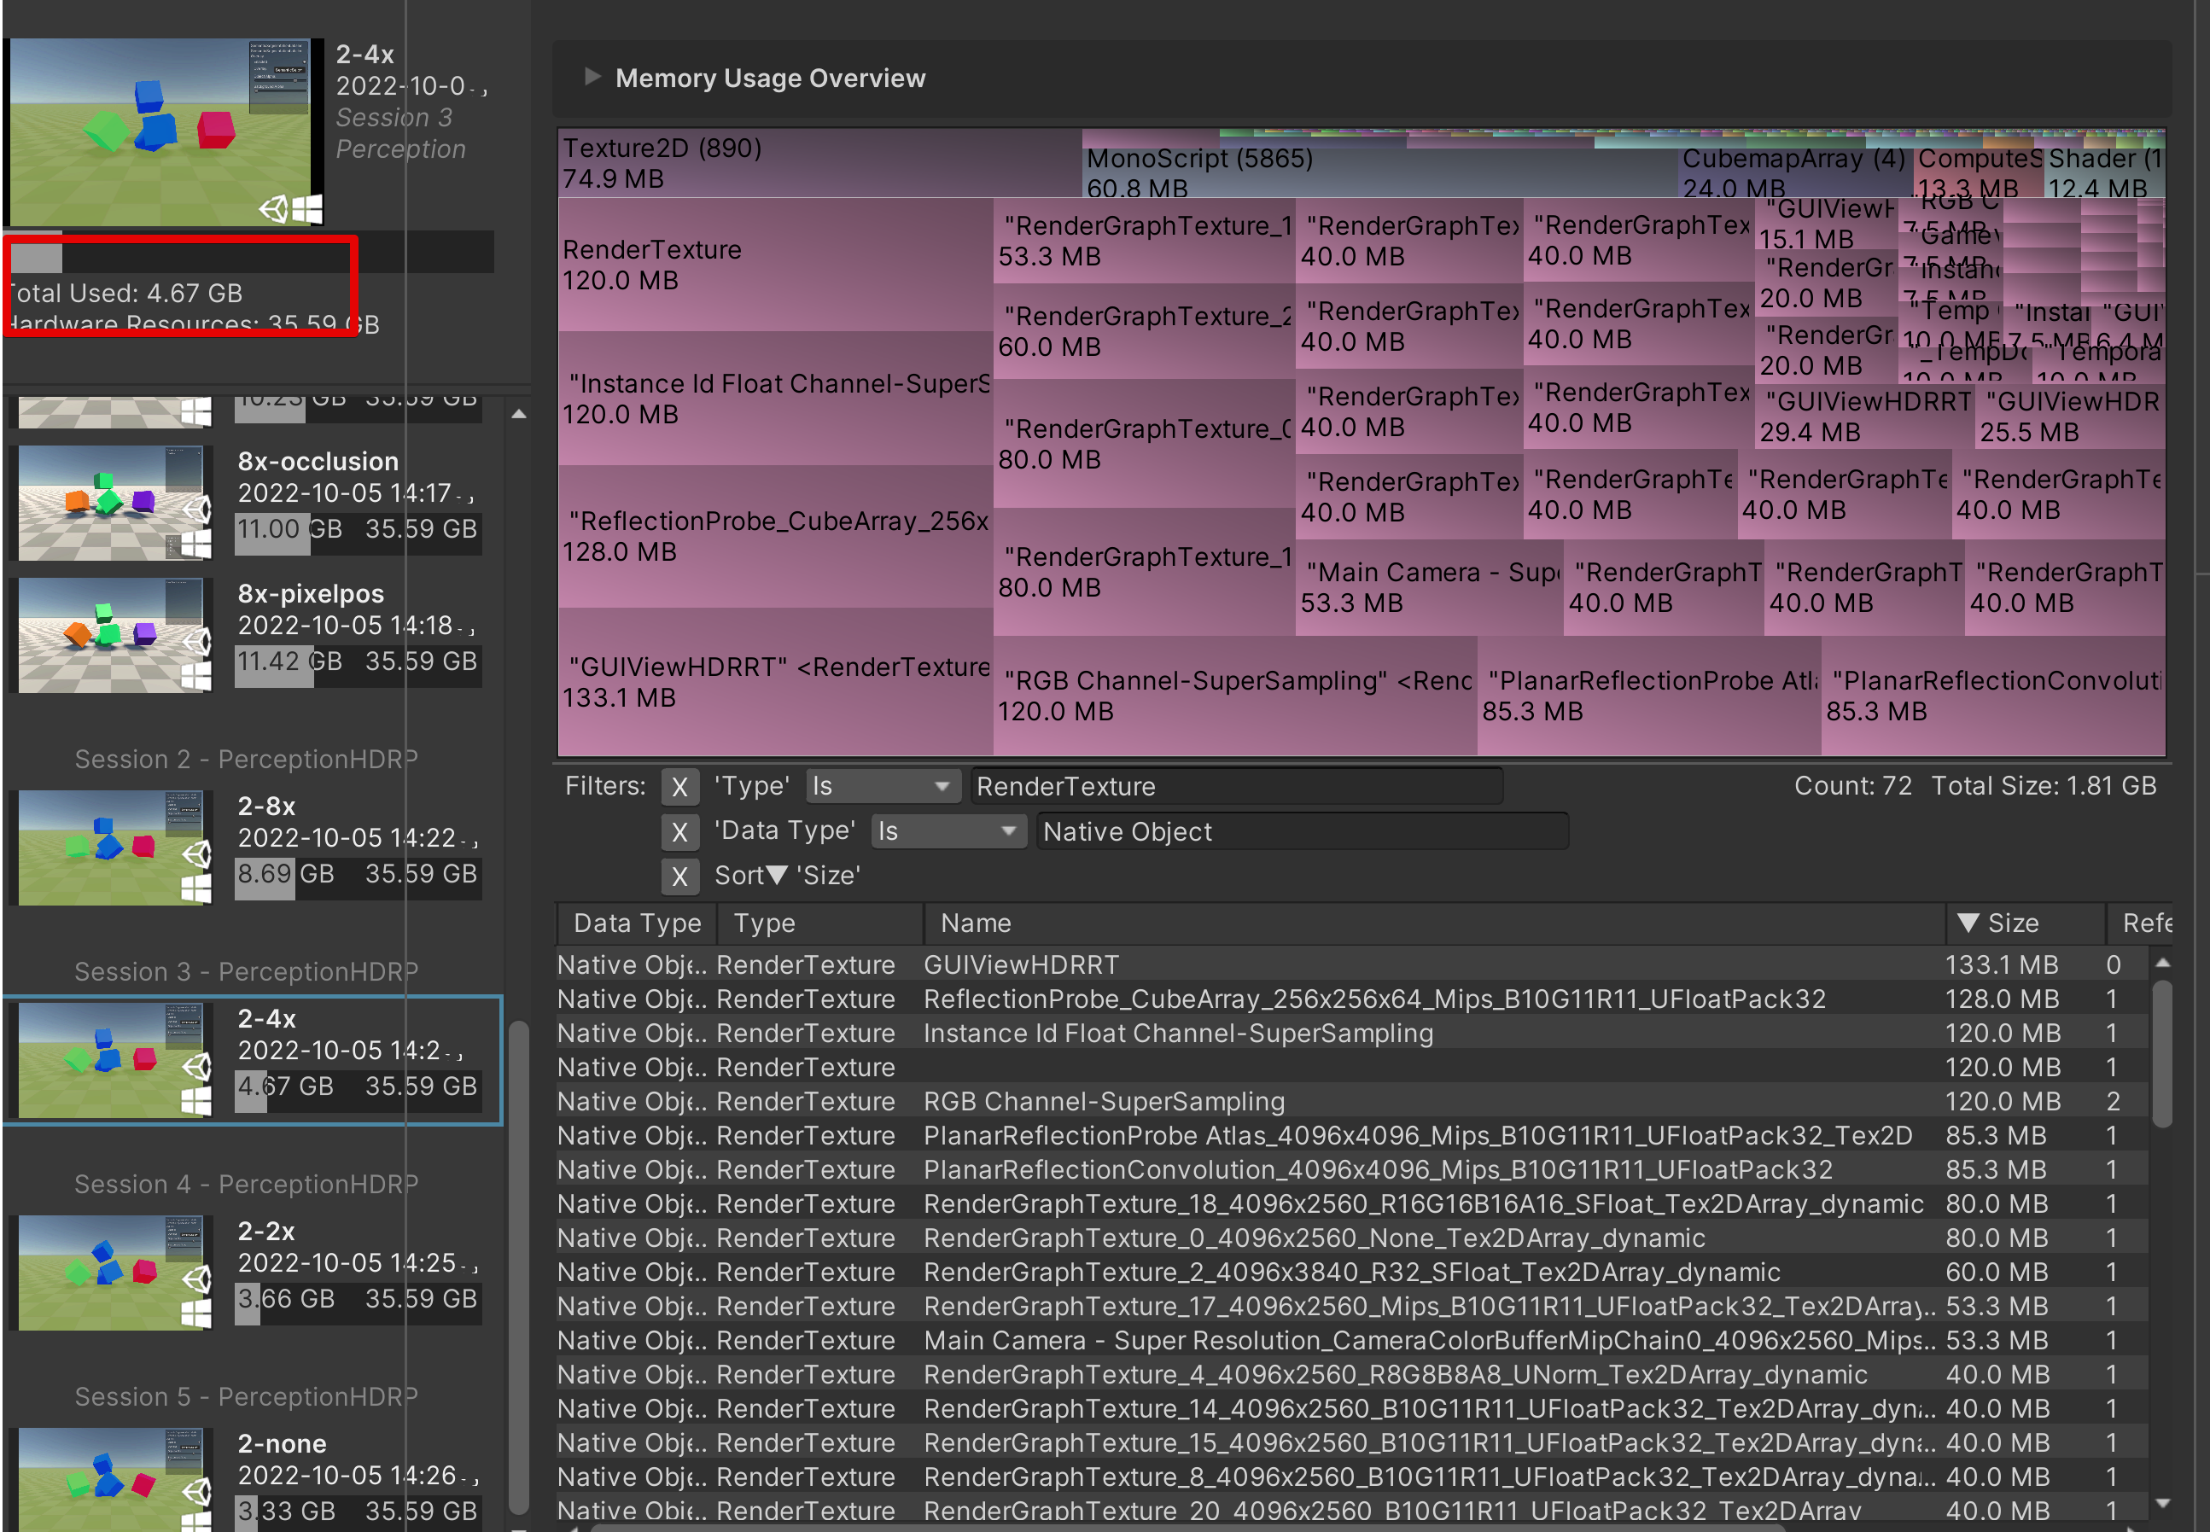The height and width of the screenshot is (1532, 2210).
Task: Select the 2-2x snapshot thumbnail
Action: pos(114,1273)
